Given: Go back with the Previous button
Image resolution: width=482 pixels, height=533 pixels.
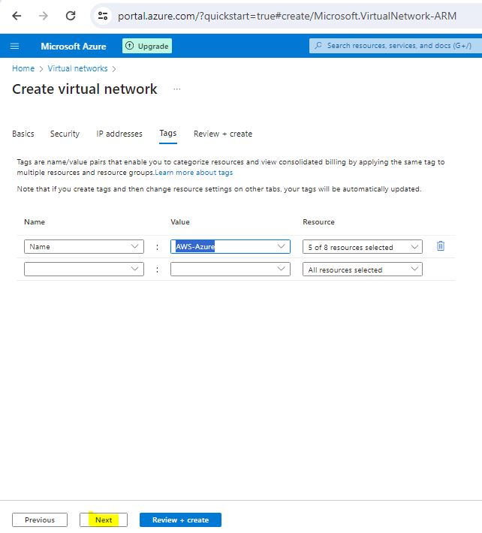Looking at the screenshot, I should 40,519.
